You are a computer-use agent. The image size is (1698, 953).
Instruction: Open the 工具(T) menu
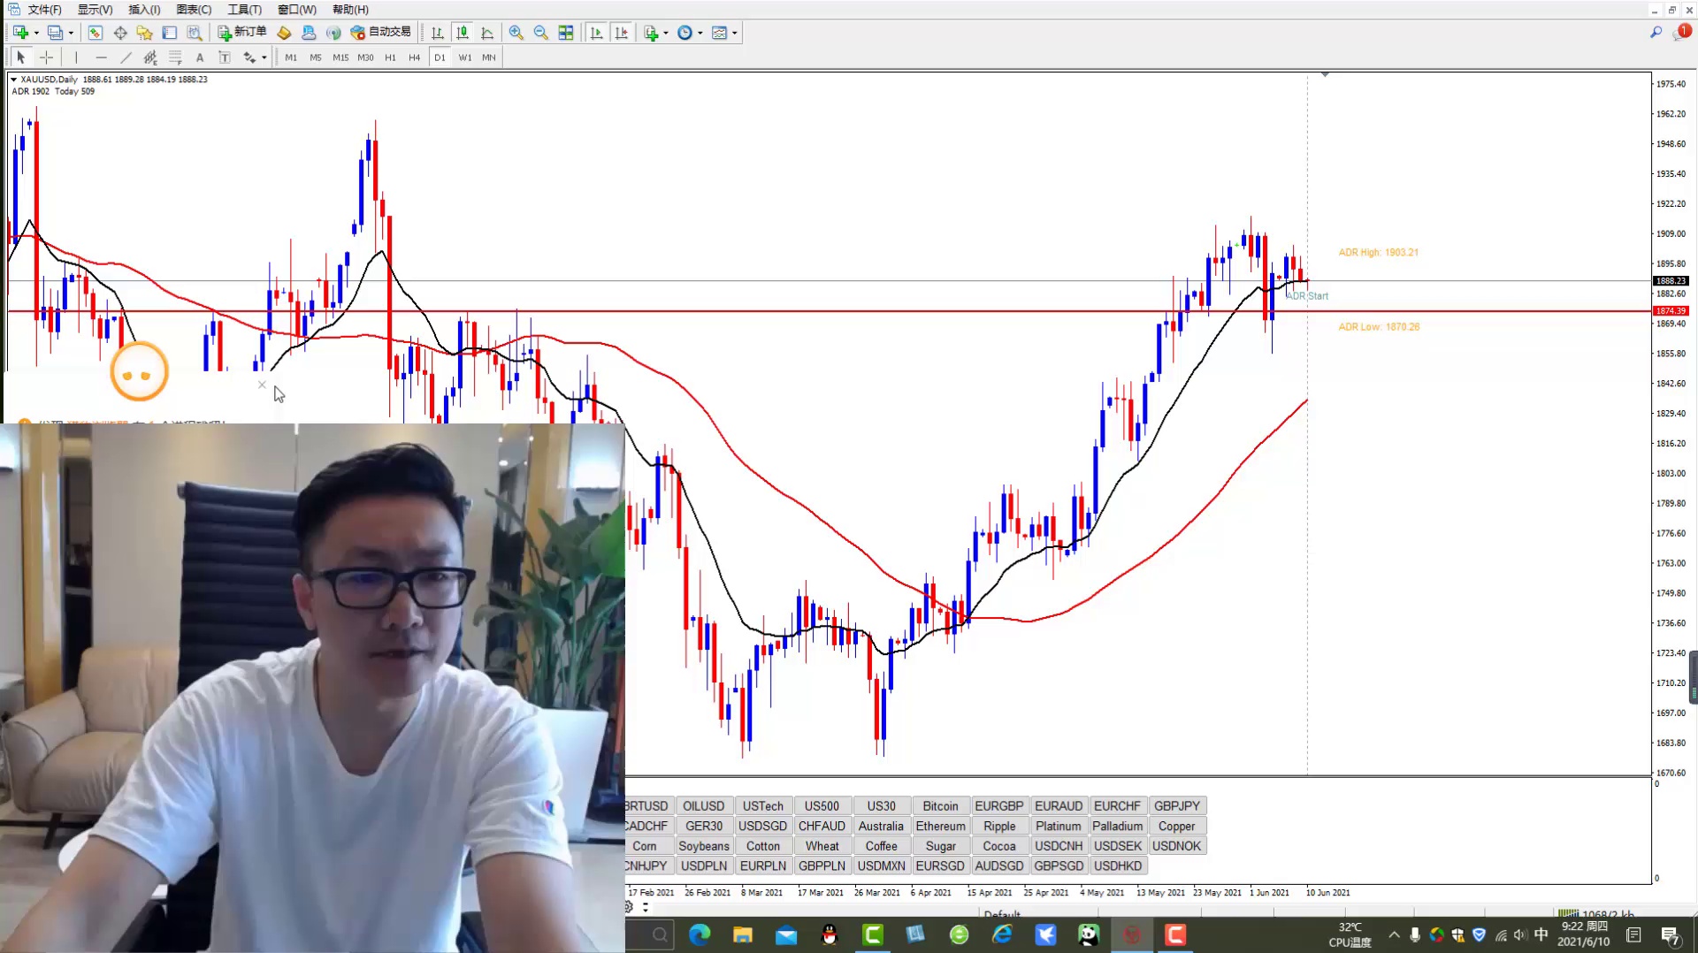coord(244,10)
